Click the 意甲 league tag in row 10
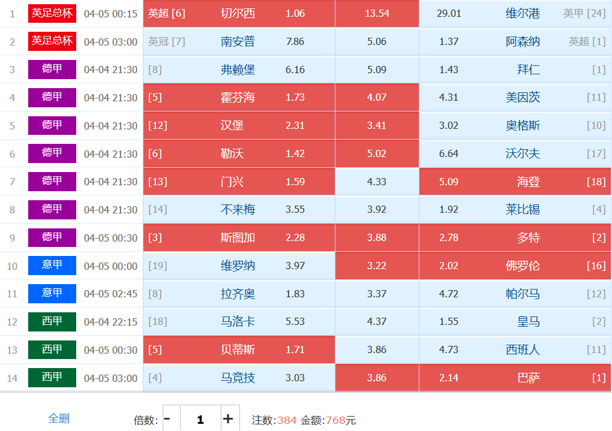This screenshot has height=431, width=612. coord(52,266)
